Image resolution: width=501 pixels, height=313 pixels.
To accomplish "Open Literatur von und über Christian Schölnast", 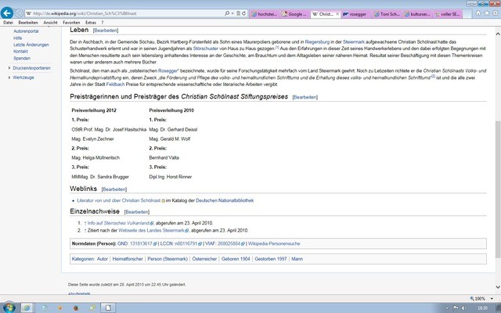I will (x=118, y=200).
